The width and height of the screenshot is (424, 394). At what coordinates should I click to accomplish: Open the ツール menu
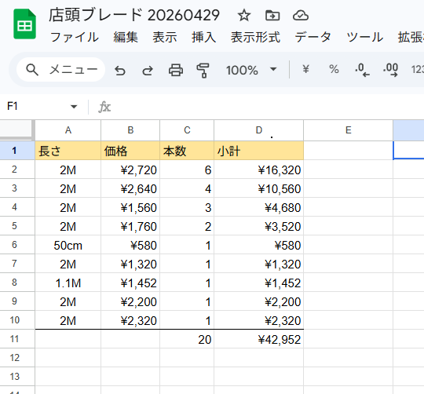point(365,38)
